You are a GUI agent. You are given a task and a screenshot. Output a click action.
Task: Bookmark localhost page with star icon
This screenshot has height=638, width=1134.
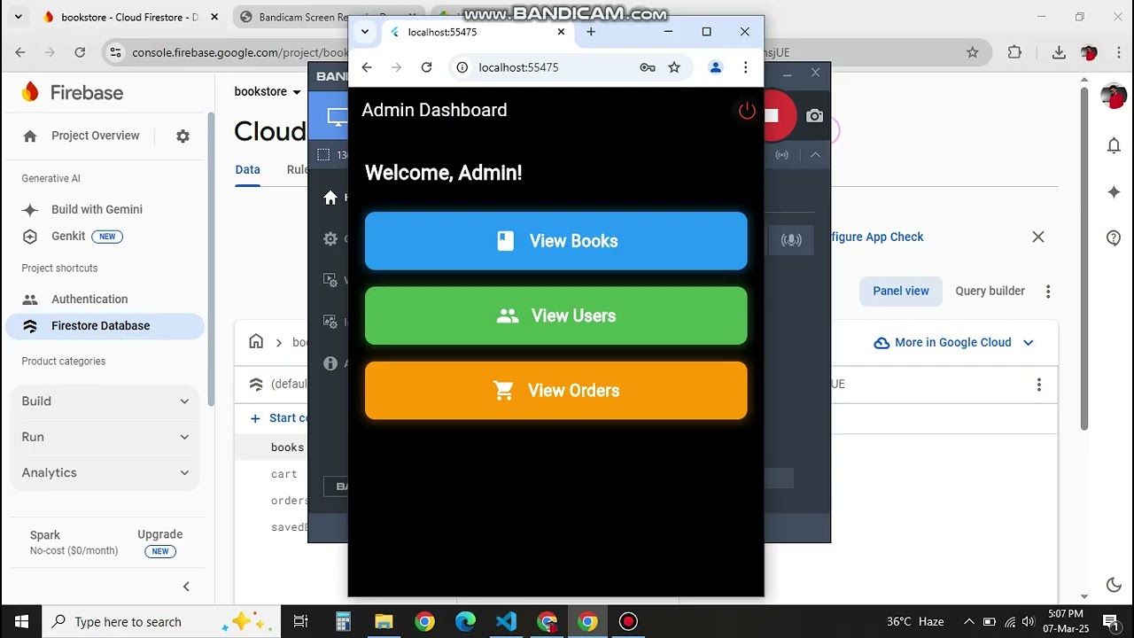coord(674,67)
